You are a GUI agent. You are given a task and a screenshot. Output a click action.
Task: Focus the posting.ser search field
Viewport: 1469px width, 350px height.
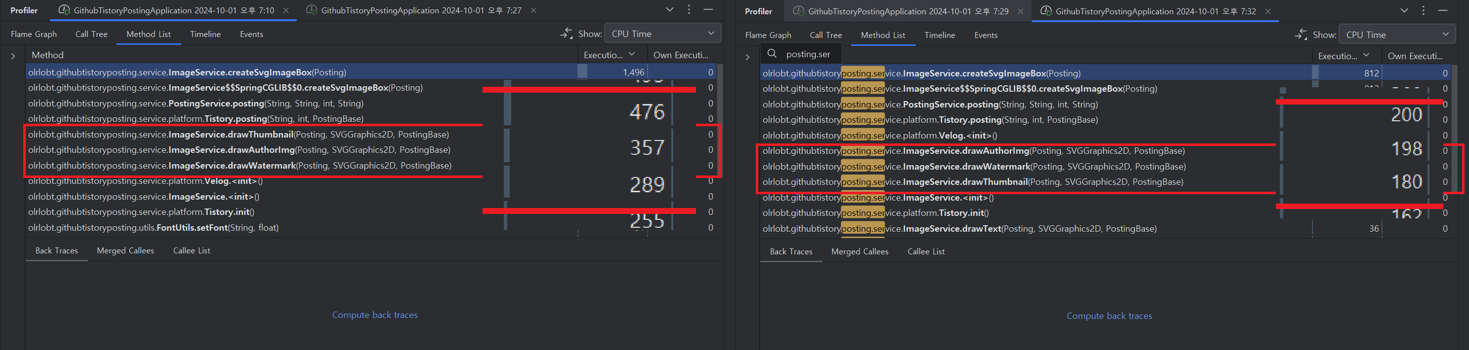tap(808, 54)
